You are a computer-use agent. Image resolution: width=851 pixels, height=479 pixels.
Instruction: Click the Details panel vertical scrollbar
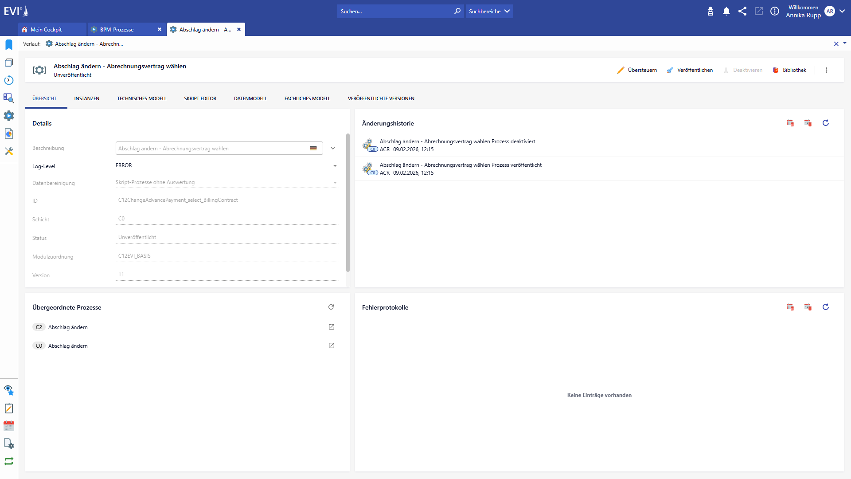(x=348, y=202)
